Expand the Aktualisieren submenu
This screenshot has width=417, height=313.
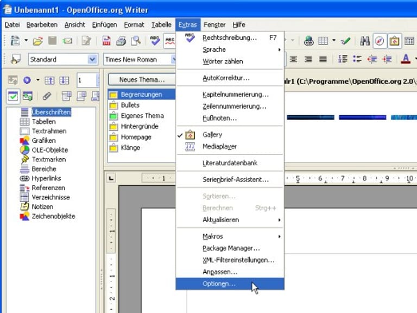(230, 220)
